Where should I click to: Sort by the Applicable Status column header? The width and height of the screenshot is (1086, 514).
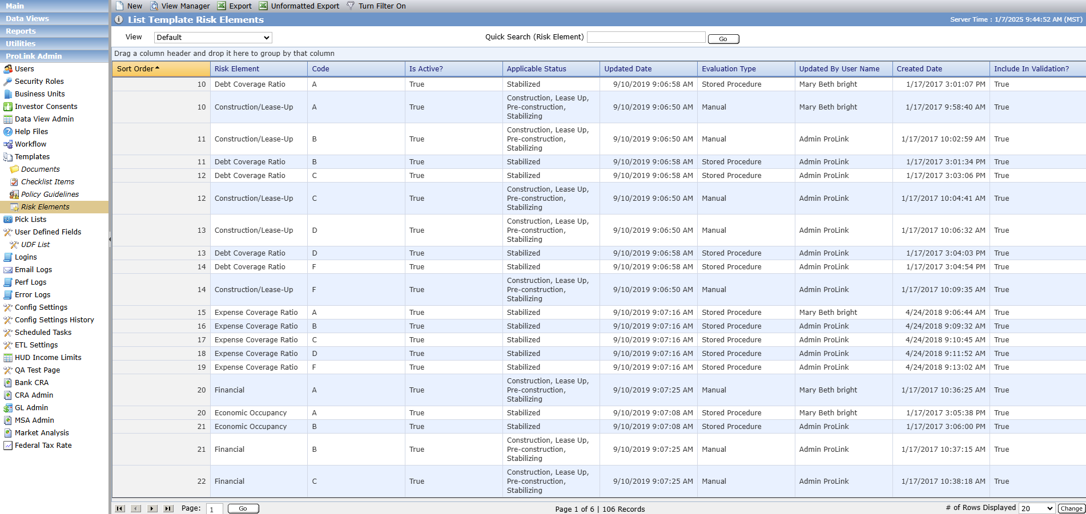pos(552,69)
